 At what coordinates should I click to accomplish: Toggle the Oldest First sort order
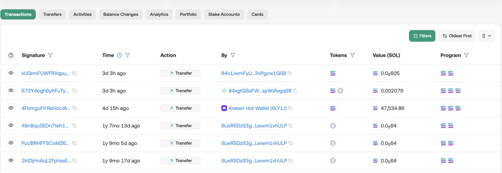pyautogui.click(x=457, y=36)
